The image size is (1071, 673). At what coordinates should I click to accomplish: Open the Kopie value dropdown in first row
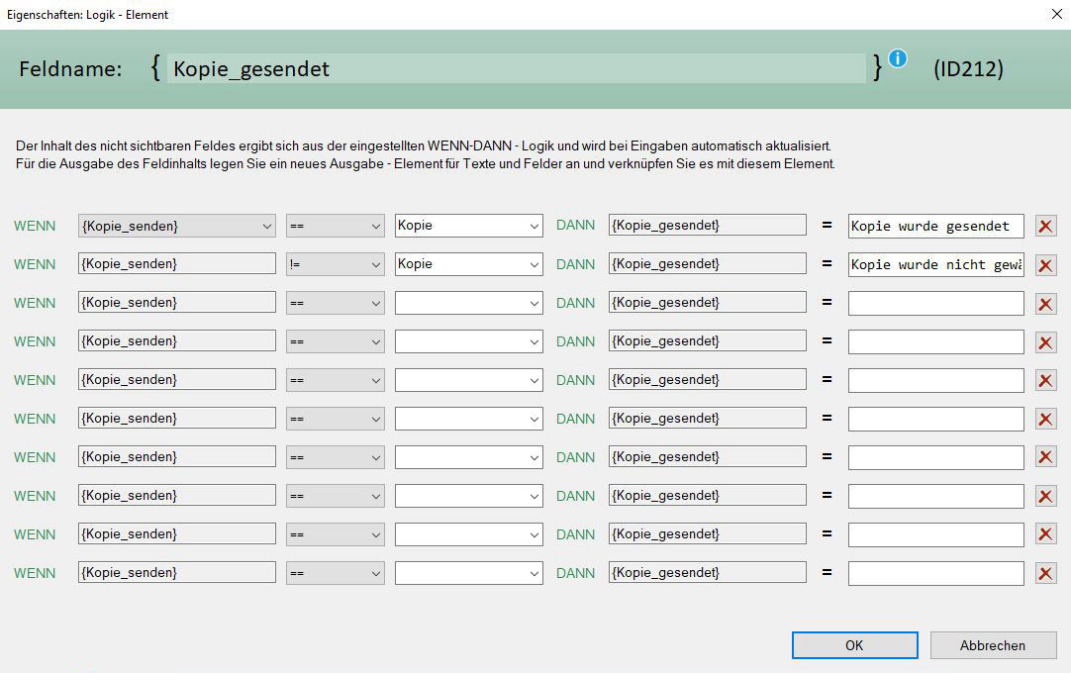click(x=534, y=227)
